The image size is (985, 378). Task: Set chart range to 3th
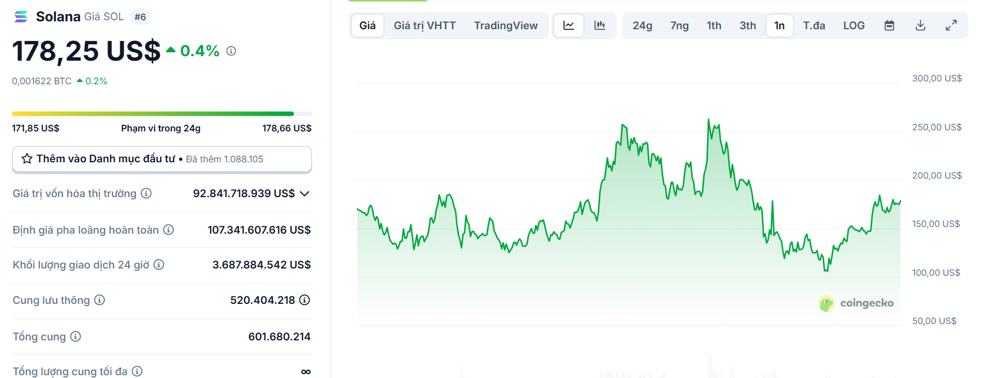[748, 25]
